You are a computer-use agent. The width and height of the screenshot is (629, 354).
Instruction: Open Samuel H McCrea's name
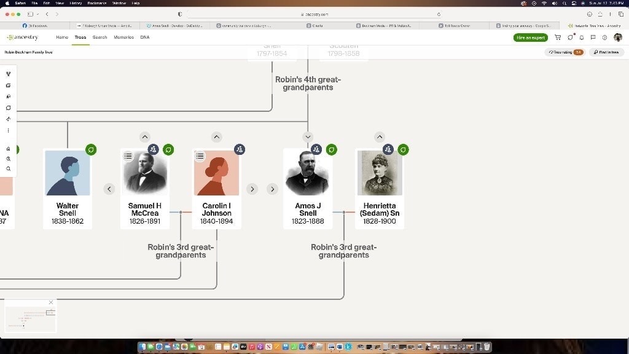click(x=145, y=210)
